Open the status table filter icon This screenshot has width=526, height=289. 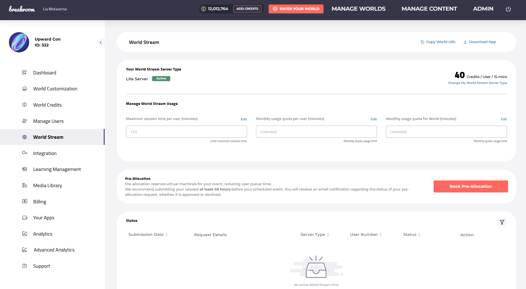pyautogui.click(x=502, y=222)
